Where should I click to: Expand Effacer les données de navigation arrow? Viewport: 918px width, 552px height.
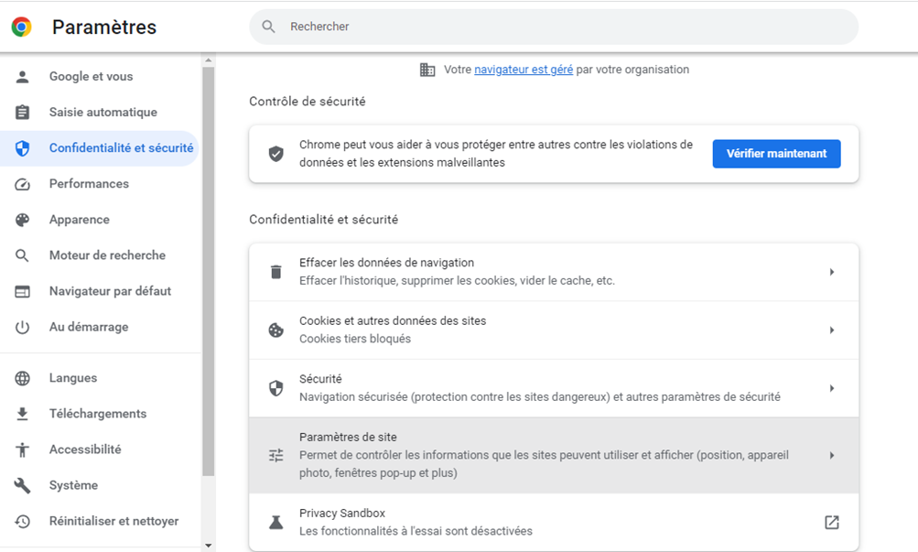coord(831,272)
